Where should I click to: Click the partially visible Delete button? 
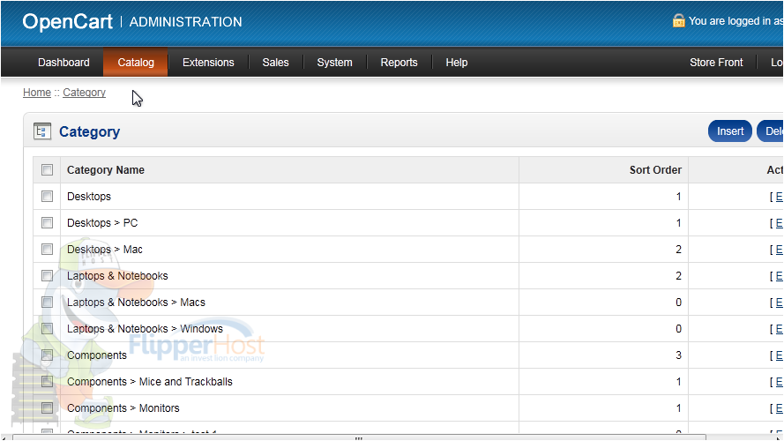[x=771, y=131]
